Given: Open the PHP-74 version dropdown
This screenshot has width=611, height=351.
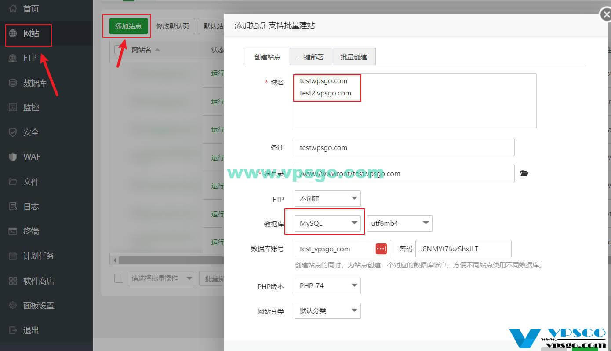Looking at the screenshot, I should (x=327, y=286).
